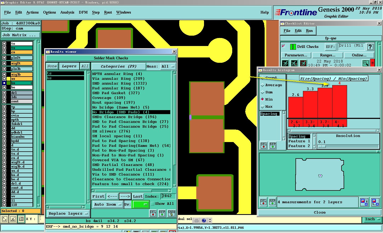The image size is (383, 233).
Task: Close the Results histogram window
Action: [379, 70]
